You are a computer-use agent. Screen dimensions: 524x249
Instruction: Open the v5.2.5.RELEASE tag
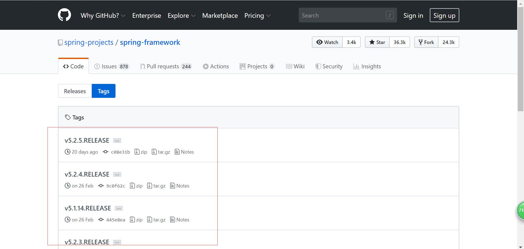click(87, 140)
